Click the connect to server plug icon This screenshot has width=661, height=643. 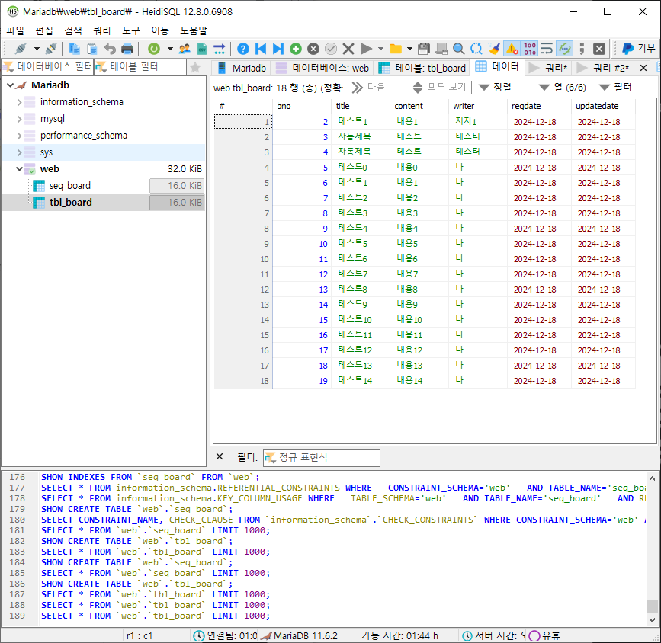(21, 49)
